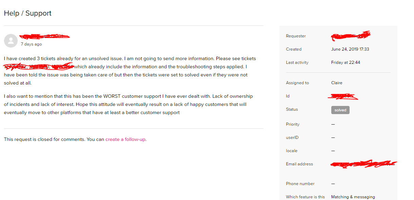Click the June 24, 2019 created date

[350, 49]
